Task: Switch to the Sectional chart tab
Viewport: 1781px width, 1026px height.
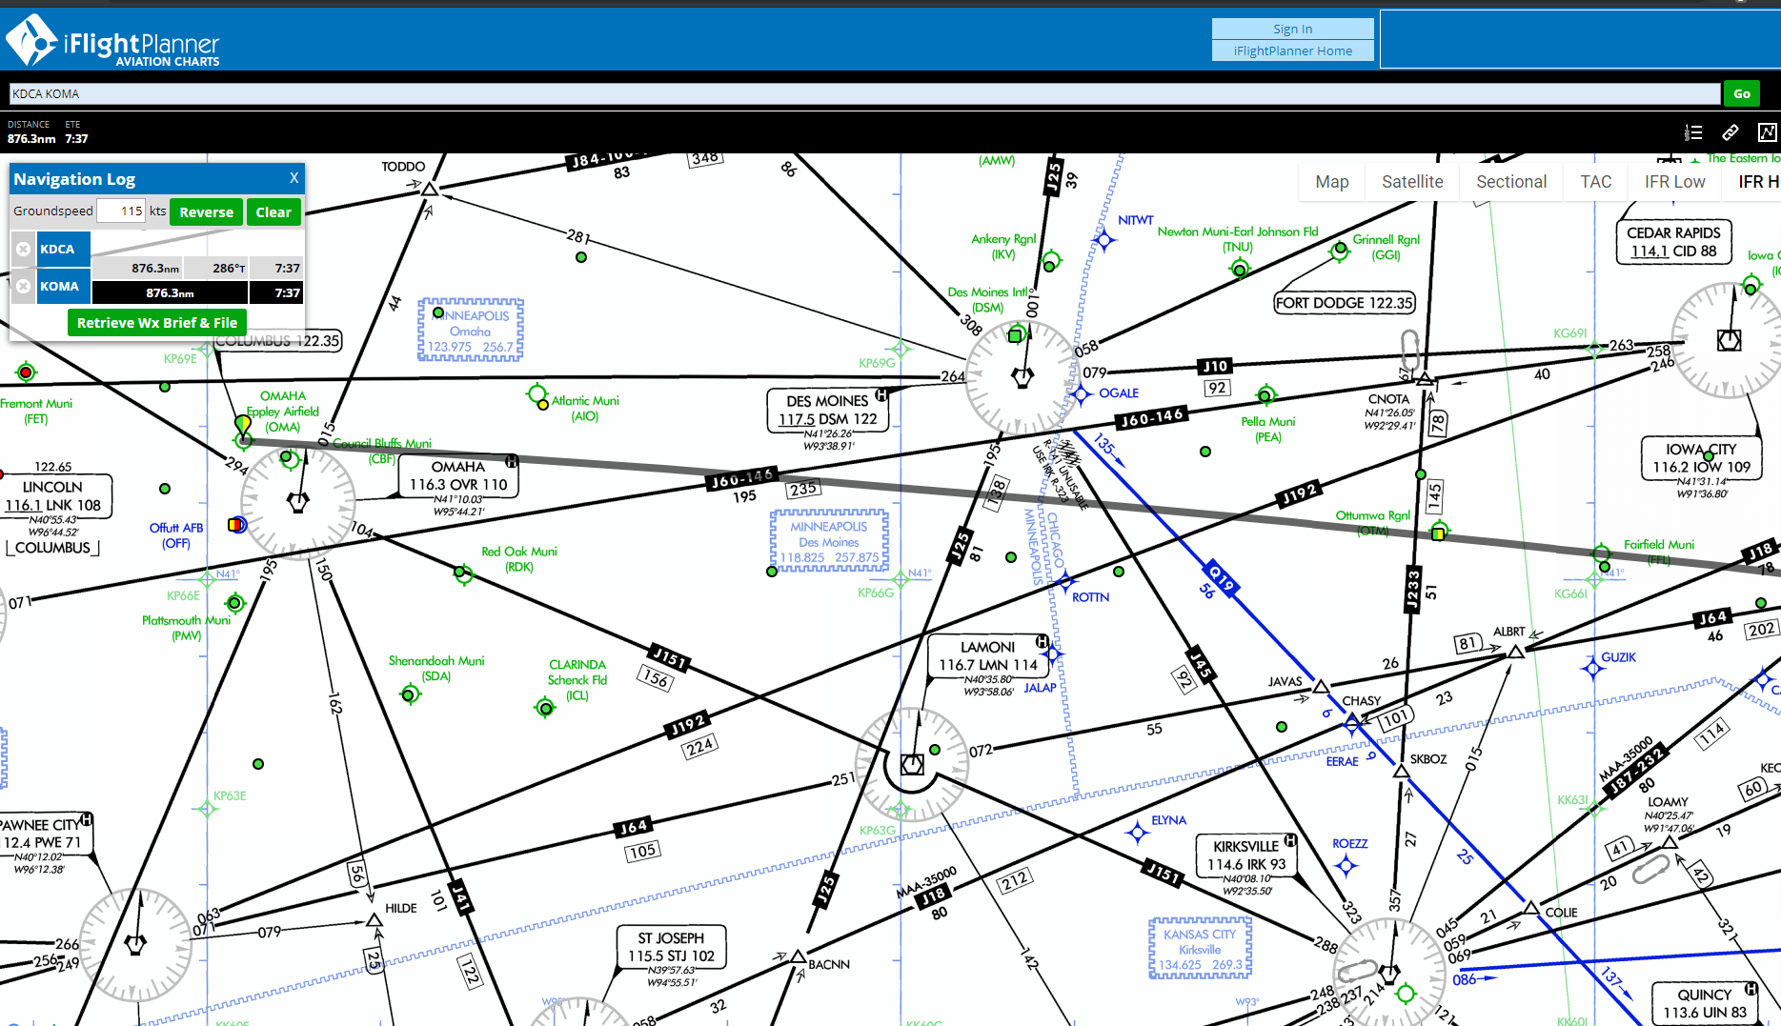Action: [1511, 182]
